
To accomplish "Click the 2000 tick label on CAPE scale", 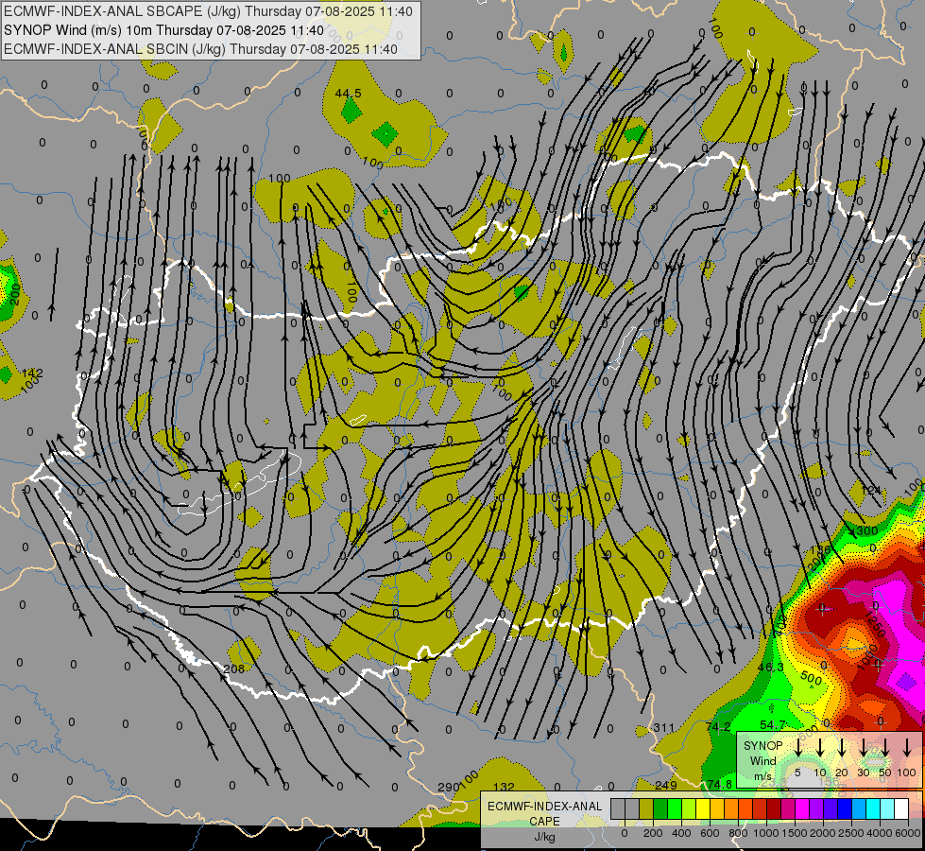I will pos(823,833).
